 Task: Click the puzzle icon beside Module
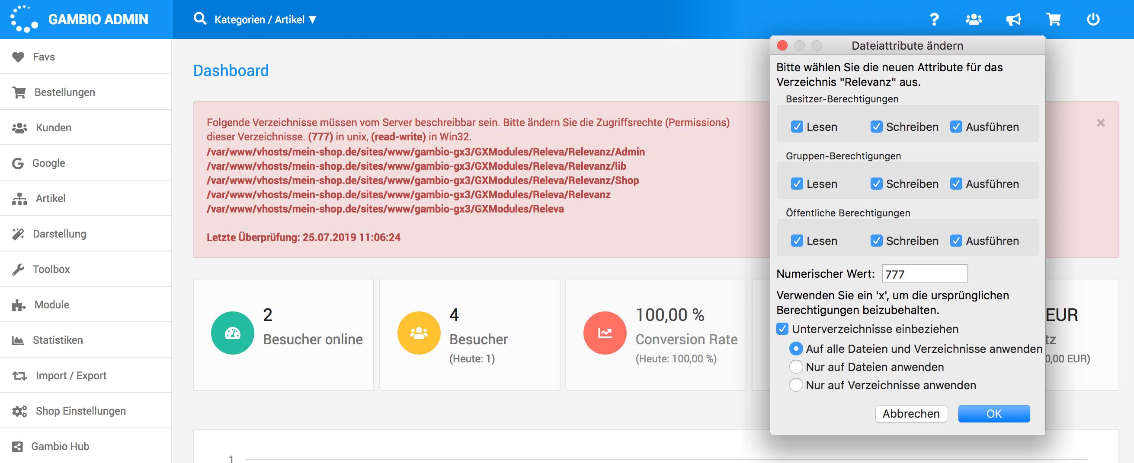coord(19,305)
